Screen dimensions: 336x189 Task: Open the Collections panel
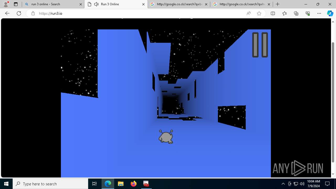tap(296, 13)
